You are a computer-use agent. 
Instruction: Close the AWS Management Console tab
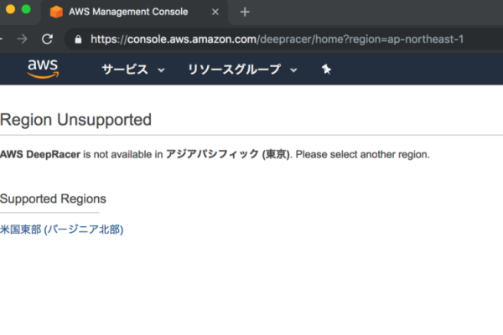(x=215, y=12)
